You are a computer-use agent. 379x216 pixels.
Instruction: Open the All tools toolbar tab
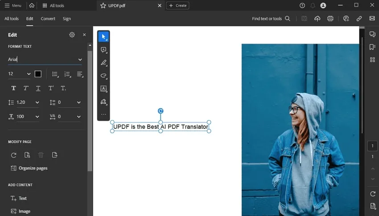[x=12, y=19]
